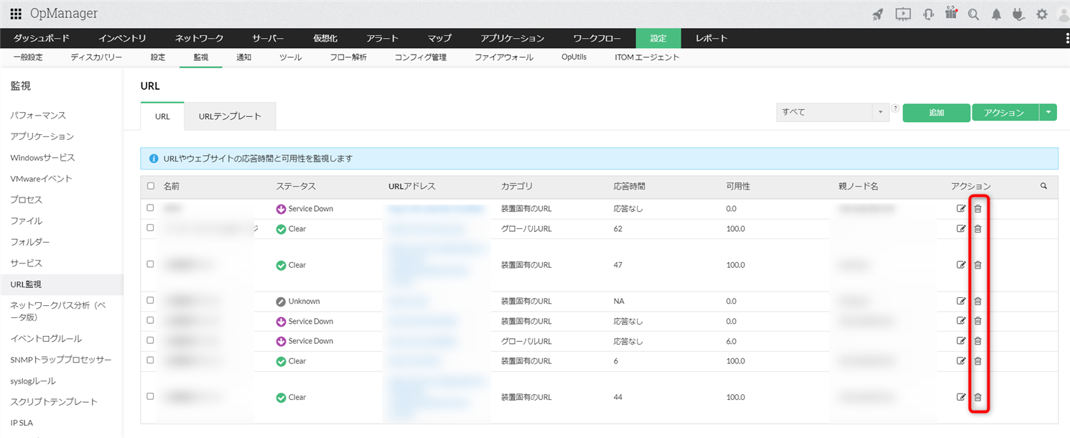
Task: Click the Unknown status icon
Action: coord(281,302)
